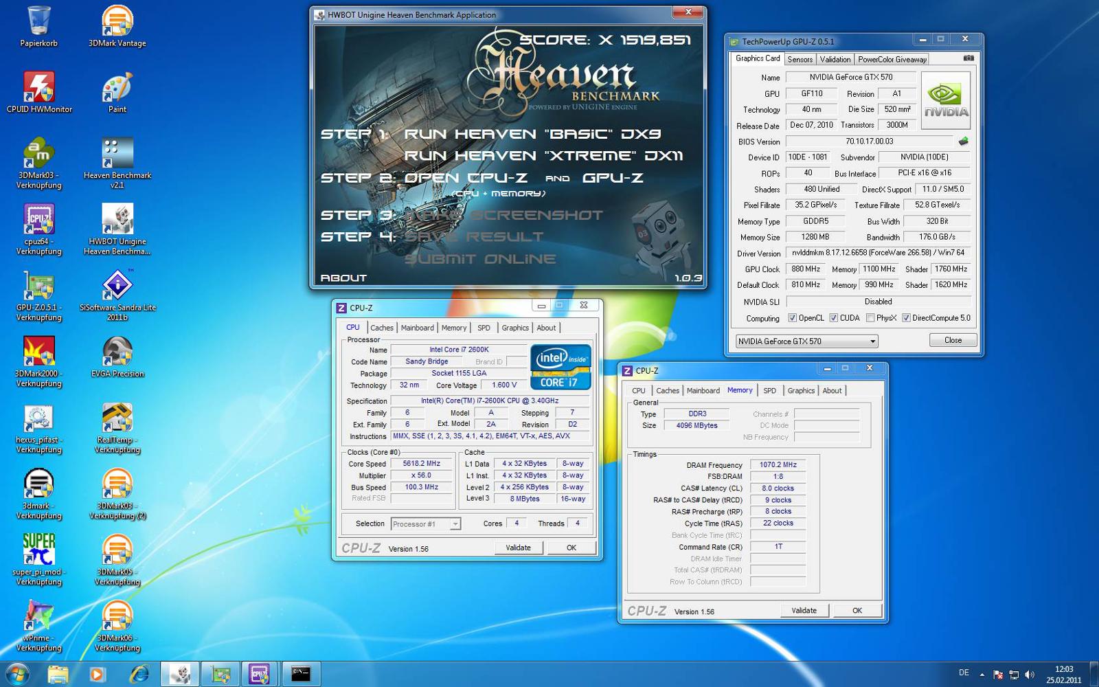The width and height of the screenshot is (1099, 687).
Task: Select the 3DMark2000 - Verknüpfung desktop icon
Action: pyautogui.click(x=39, y=361)
